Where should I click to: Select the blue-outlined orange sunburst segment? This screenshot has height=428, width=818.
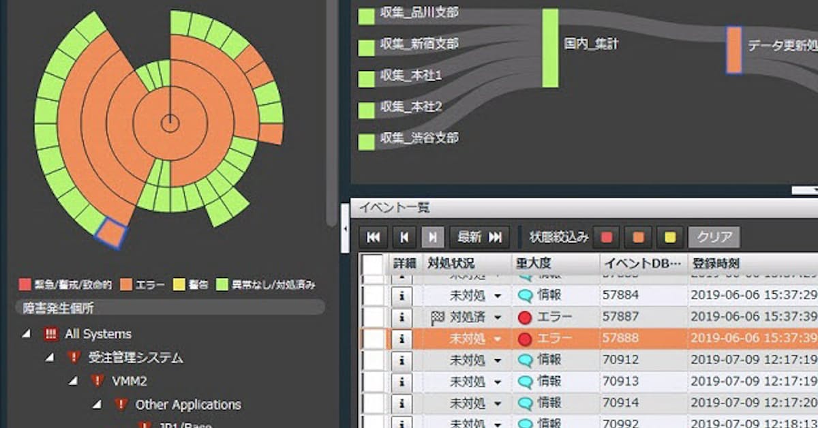tap(111, 233)
